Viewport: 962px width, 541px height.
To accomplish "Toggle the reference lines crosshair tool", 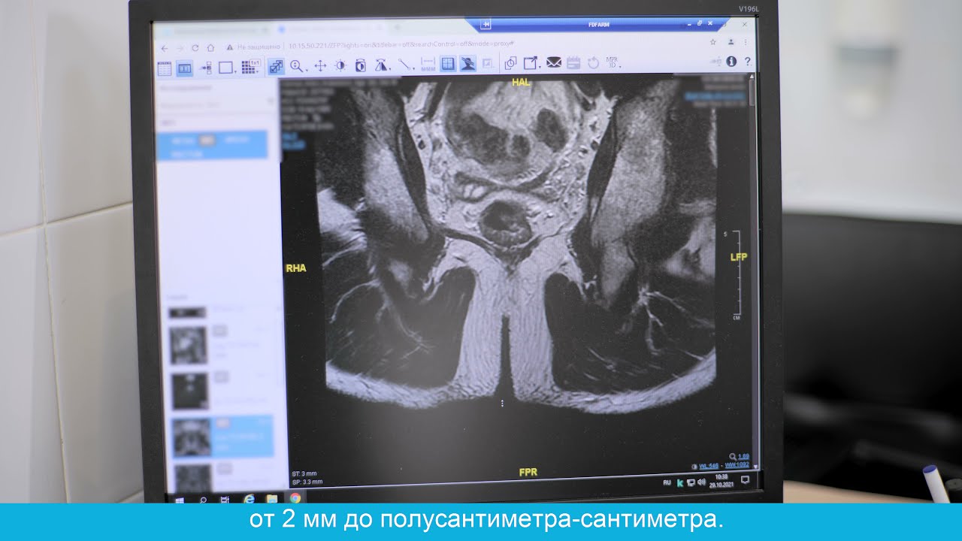I will pos(448,64).
